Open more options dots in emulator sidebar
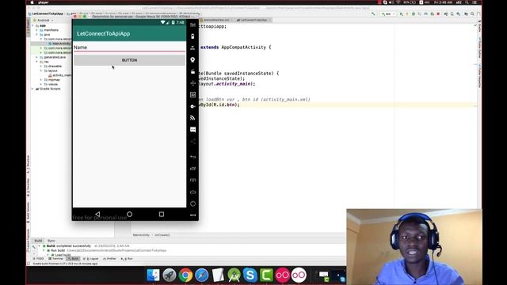 [x=193, y=215]
